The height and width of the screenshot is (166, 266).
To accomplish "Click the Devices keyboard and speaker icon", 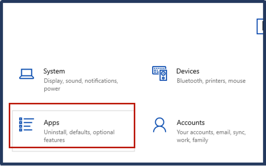I will pos(160,73).
